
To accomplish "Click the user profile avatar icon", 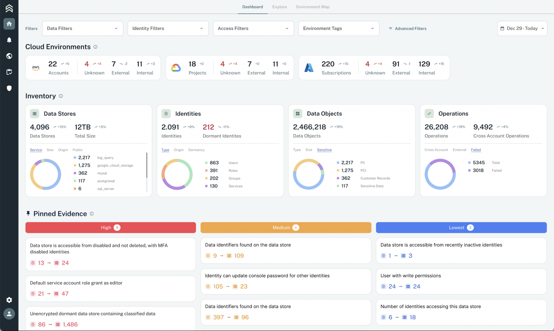I will 9,314.
